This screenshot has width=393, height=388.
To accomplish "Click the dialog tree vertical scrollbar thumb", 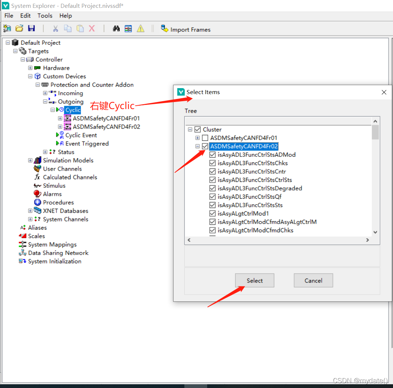I will (375, 132).
